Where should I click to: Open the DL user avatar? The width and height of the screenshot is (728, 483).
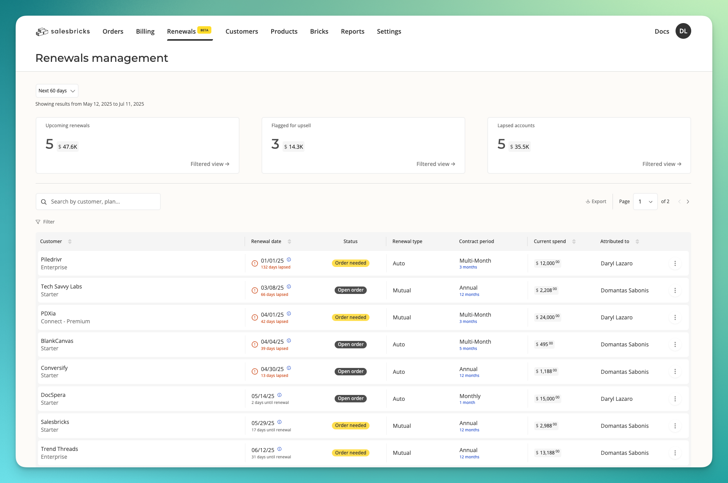click(x=683, y=31)
